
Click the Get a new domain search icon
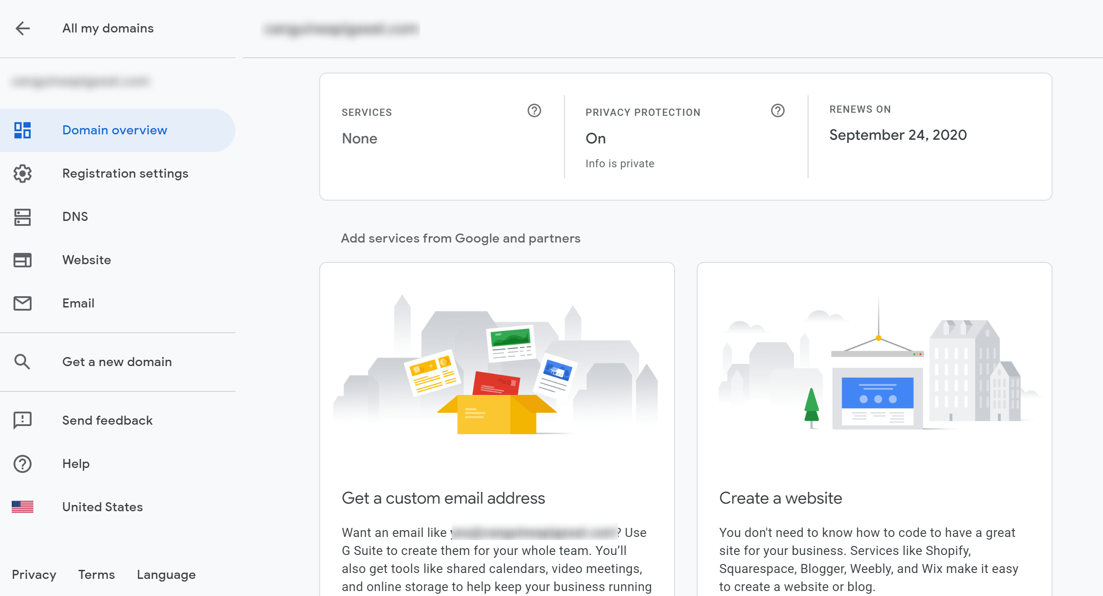(22, 360)
